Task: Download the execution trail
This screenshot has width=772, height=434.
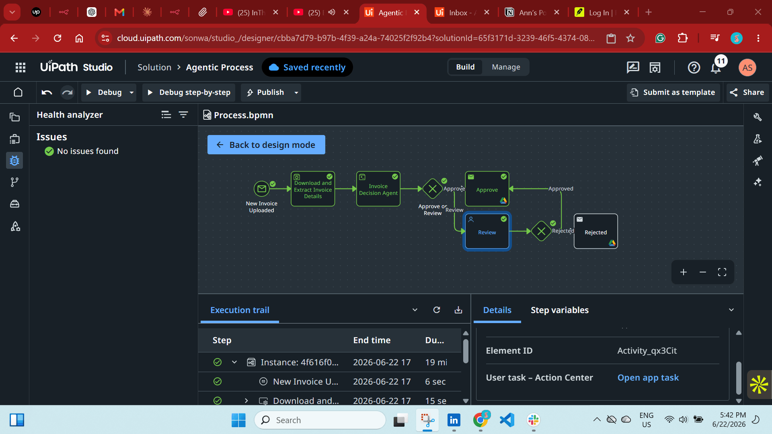Action: [x=458, y=310]
